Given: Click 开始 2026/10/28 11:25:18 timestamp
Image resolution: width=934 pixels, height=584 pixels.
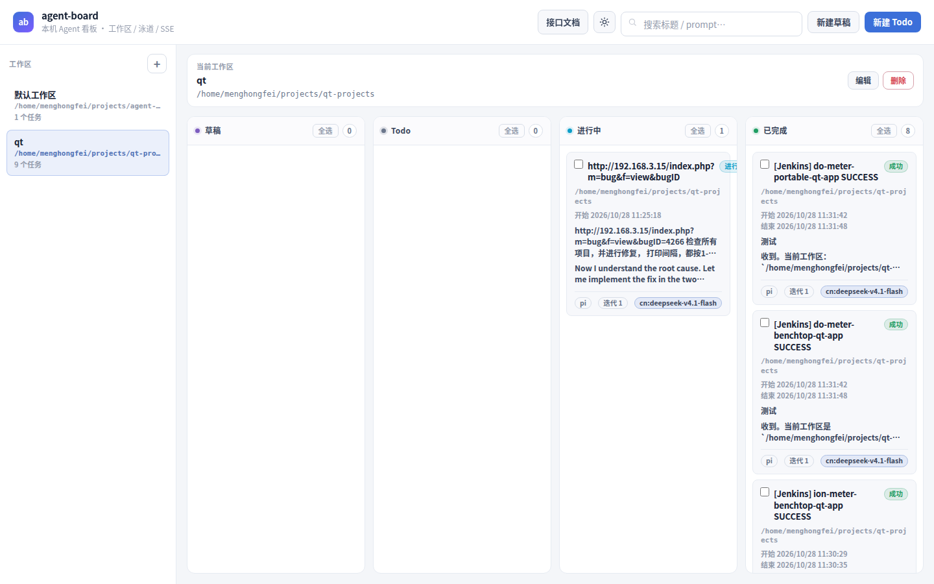Looking at the screenshot, I should (x=618, y=215).
